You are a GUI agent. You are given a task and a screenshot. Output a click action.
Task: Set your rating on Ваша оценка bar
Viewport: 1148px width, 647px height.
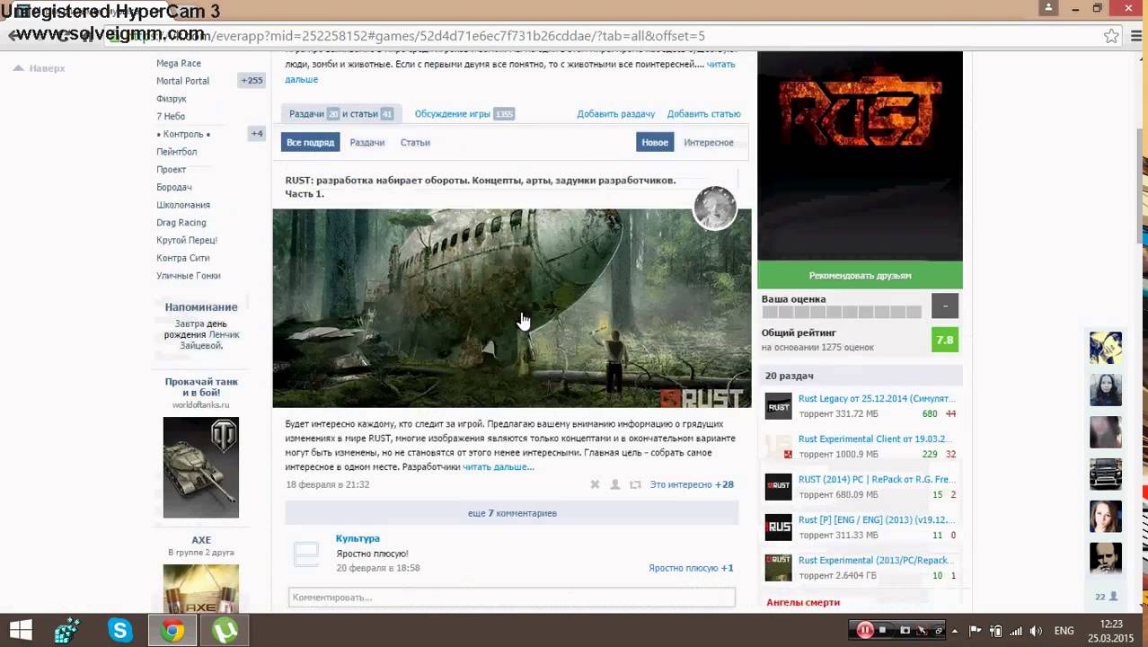pos(842,312)
